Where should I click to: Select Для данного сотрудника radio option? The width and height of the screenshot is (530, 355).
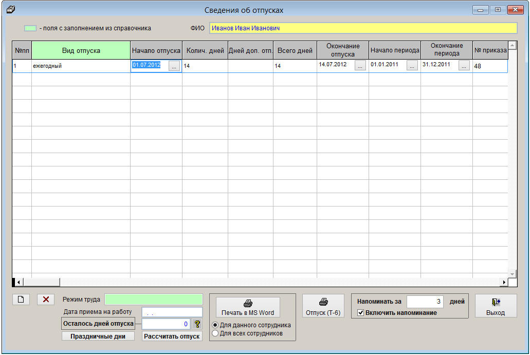[215, 325]
